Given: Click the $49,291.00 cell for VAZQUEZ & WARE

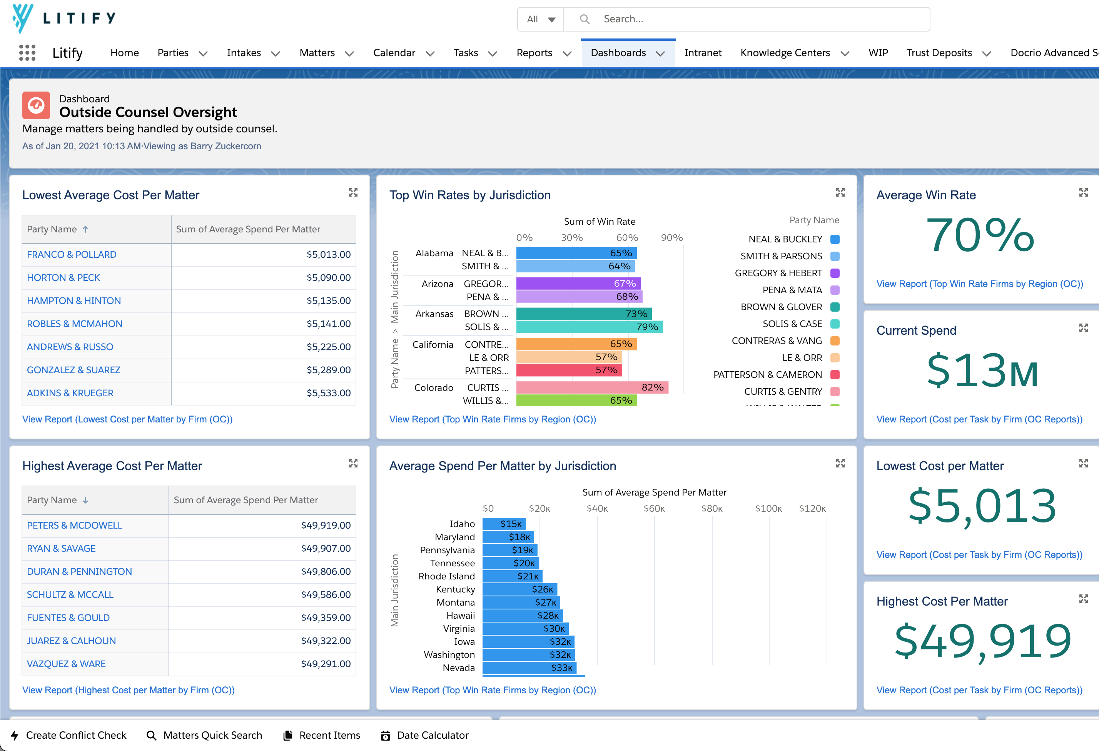Looking at the screenshot, I should [x=262, y=664].
